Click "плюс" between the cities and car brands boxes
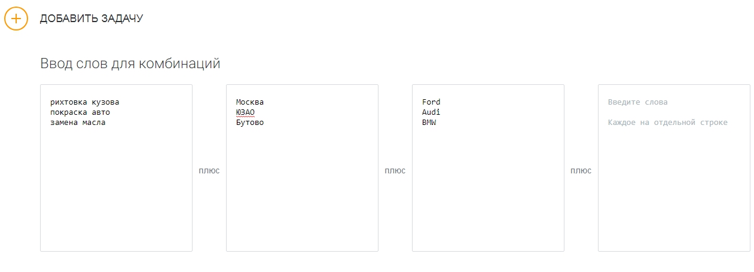 click(395, 171)
